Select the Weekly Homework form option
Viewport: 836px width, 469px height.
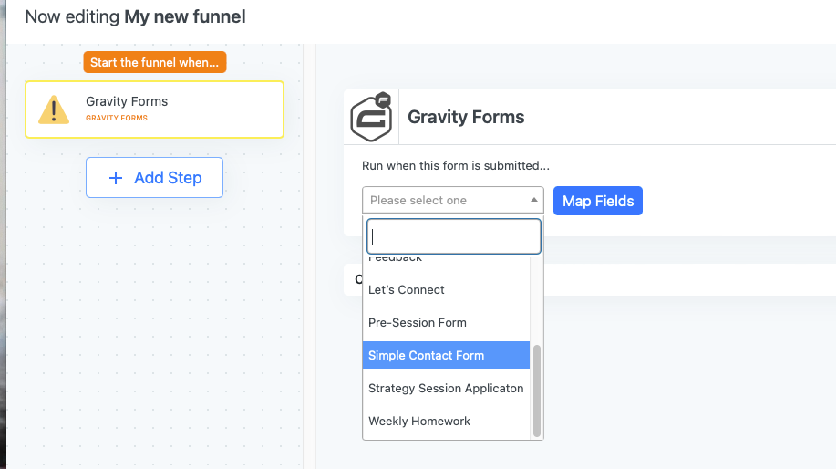pyautogui.click(x=419, y=421)
